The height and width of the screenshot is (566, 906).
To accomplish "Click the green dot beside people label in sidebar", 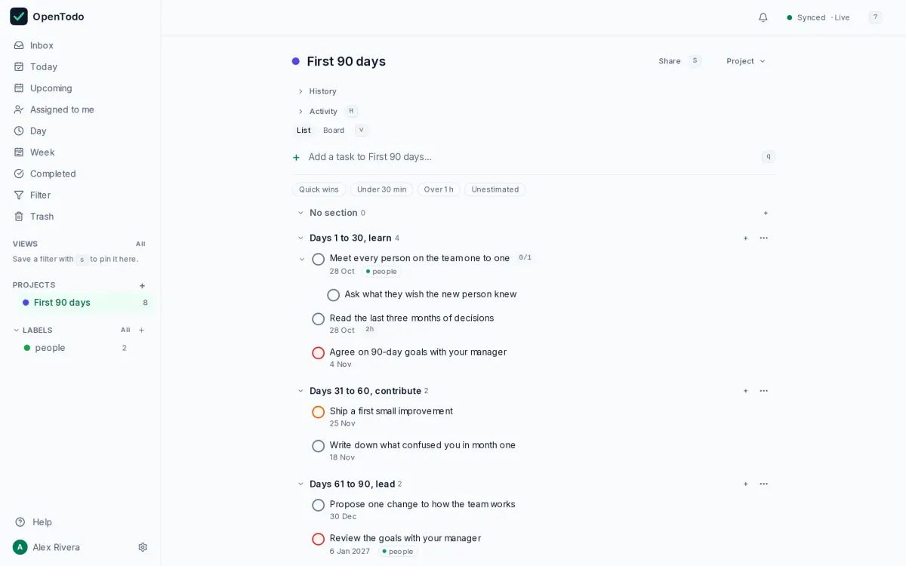I will (x=27, y=348).
